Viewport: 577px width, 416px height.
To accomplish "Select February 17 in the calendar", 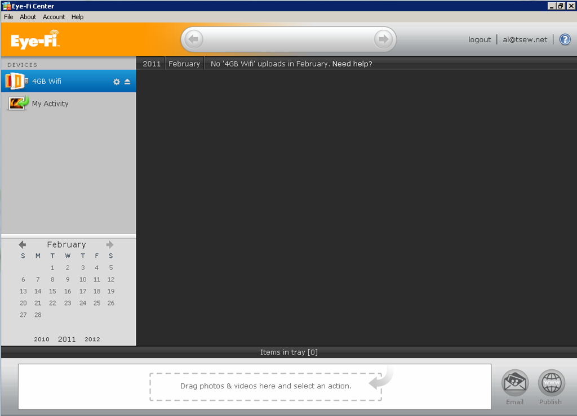I will pyautogui.click(x=83, y=291).
